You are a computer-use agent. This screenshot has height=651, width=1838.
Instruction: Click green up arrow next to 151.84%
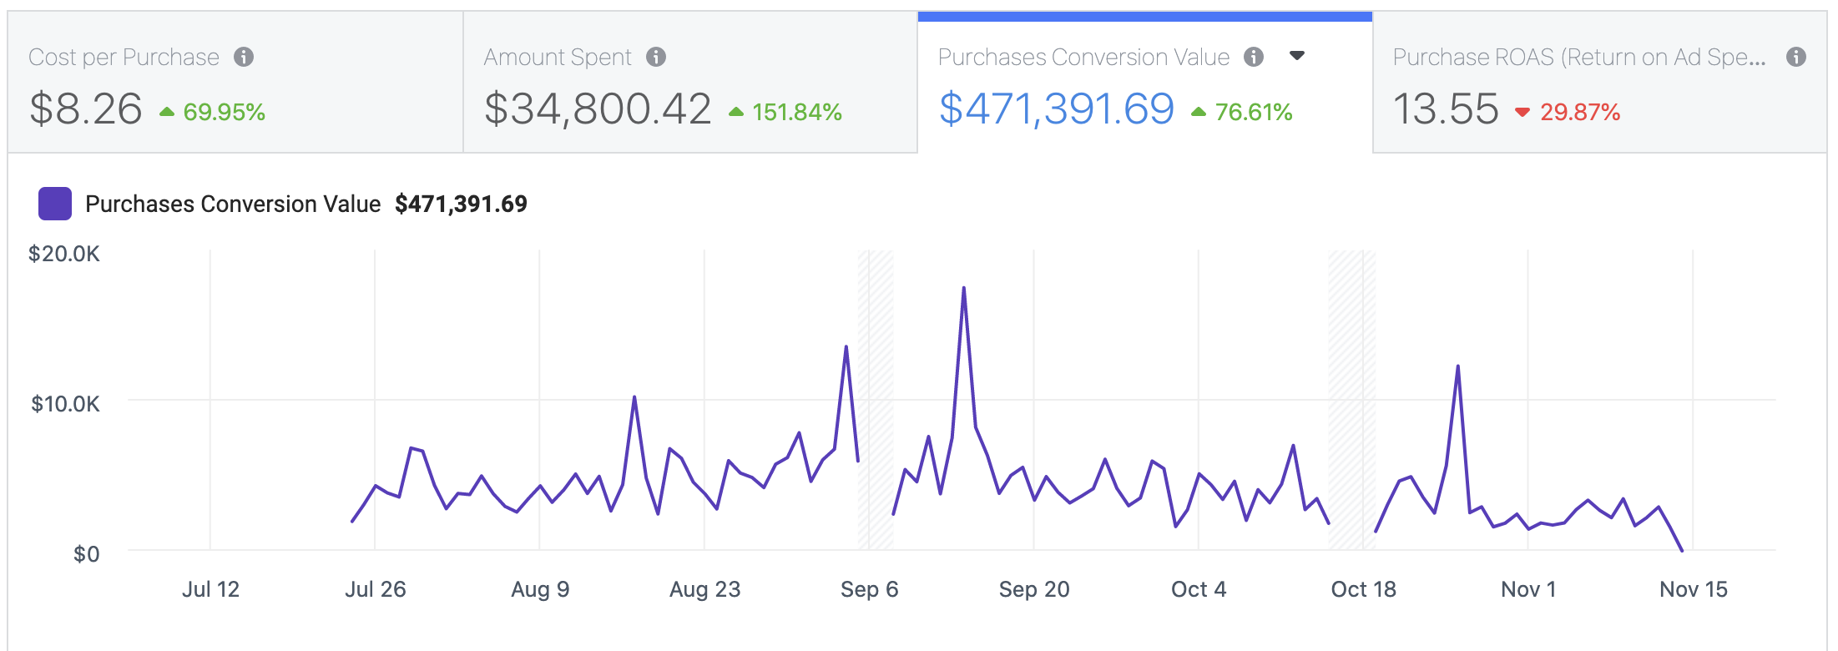736,112
